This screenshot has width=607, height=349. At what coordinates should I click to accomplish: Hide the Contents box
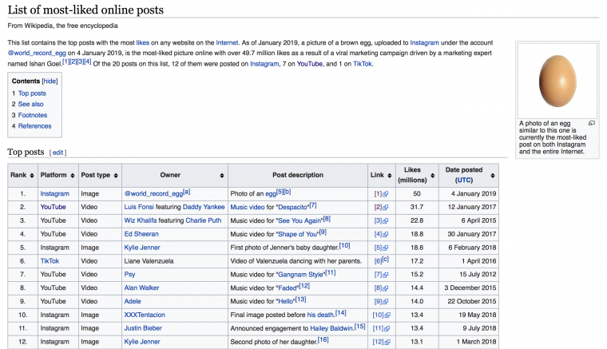pos(50,81)
